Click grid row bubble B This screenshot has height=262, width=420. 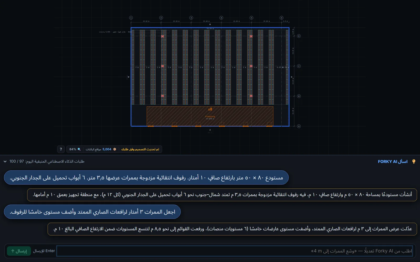(x=299, y=96)
